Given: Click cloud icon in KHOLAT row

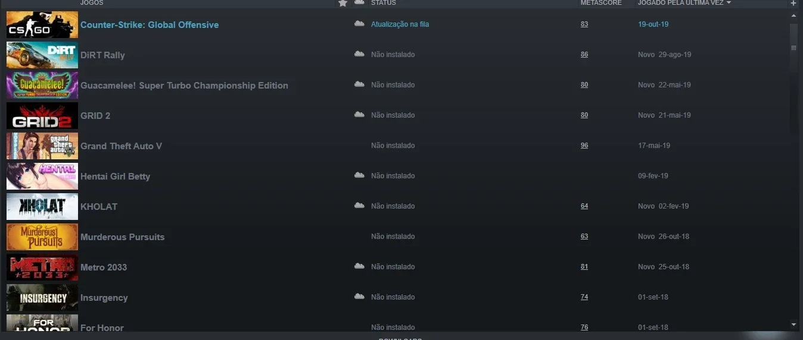Looking at the screenshot, I should click(x=359, y=206).
